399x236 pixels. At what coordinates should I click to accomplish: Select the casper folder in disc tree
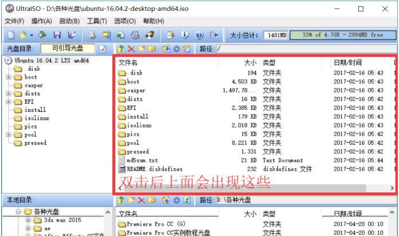tap(34, 85)
